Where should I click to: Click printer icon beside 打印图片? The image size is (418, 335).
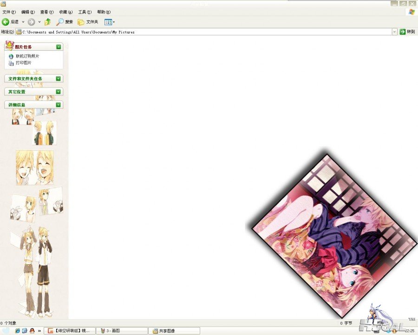[x=11, y=63]
